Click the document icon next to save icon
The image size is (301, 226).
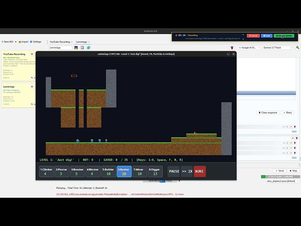[82, 48]
